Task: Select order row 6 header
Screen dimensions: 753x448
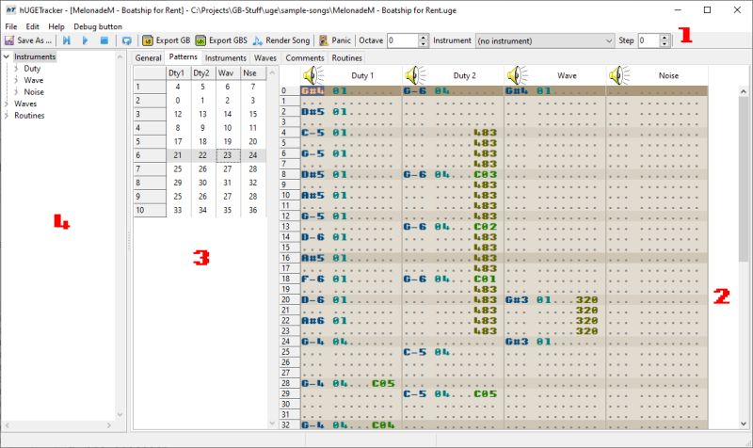Action: pos(150,155)
